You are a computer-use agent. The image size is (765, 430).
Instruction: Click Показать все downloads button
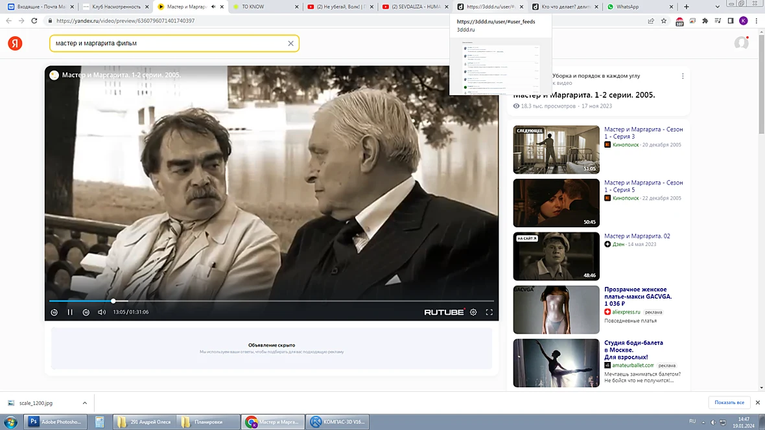coord(729,403)
